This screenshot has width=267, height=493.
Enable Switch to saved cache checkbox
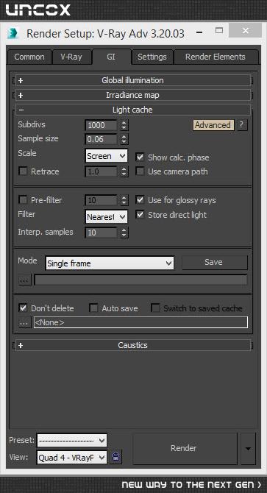[155, 308]
